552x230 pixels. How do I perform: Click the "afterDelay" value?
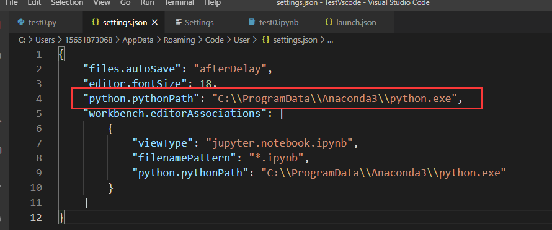231,69
